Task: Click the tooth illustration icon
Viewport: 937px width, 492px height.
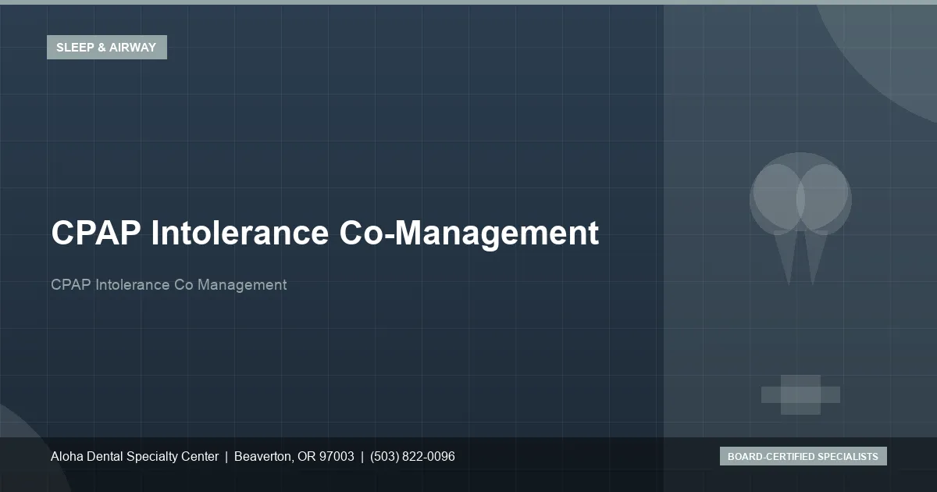Action: [800, 219]
